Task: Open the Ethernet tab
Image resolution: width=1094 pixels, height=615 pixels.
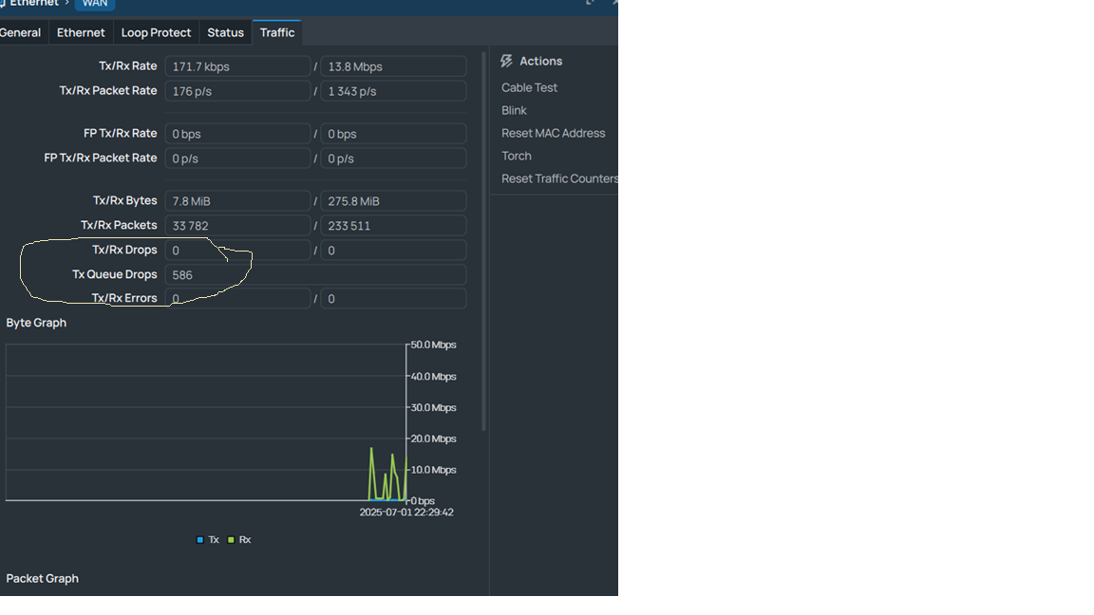Action: pos(81,33)
